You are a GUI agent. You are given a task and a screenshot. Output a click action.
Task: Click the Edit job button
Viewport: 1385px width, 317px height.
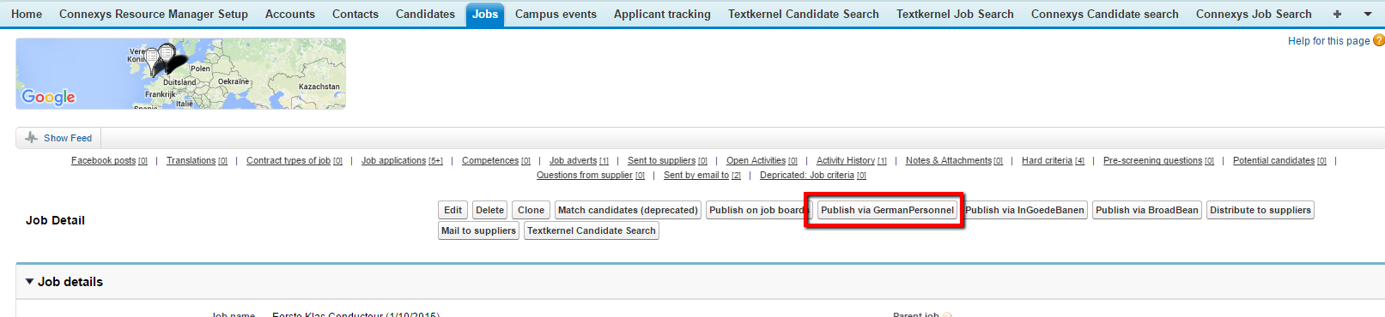tap(453, 210)
